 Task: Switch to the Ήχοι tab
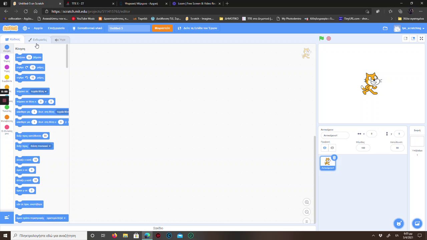click(60, 40)
